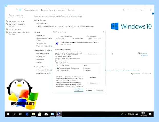Open Панель управления breadcrumb
Image resolution: width=159 pixels, height=122 pixels.
(x=31, y=10)
